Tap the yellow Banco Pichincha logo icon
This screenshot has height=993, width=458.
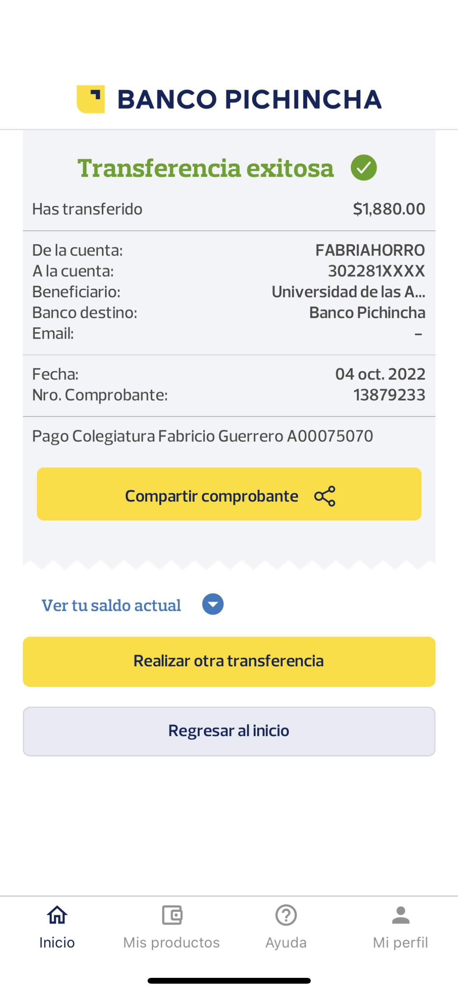coord(91,99)
